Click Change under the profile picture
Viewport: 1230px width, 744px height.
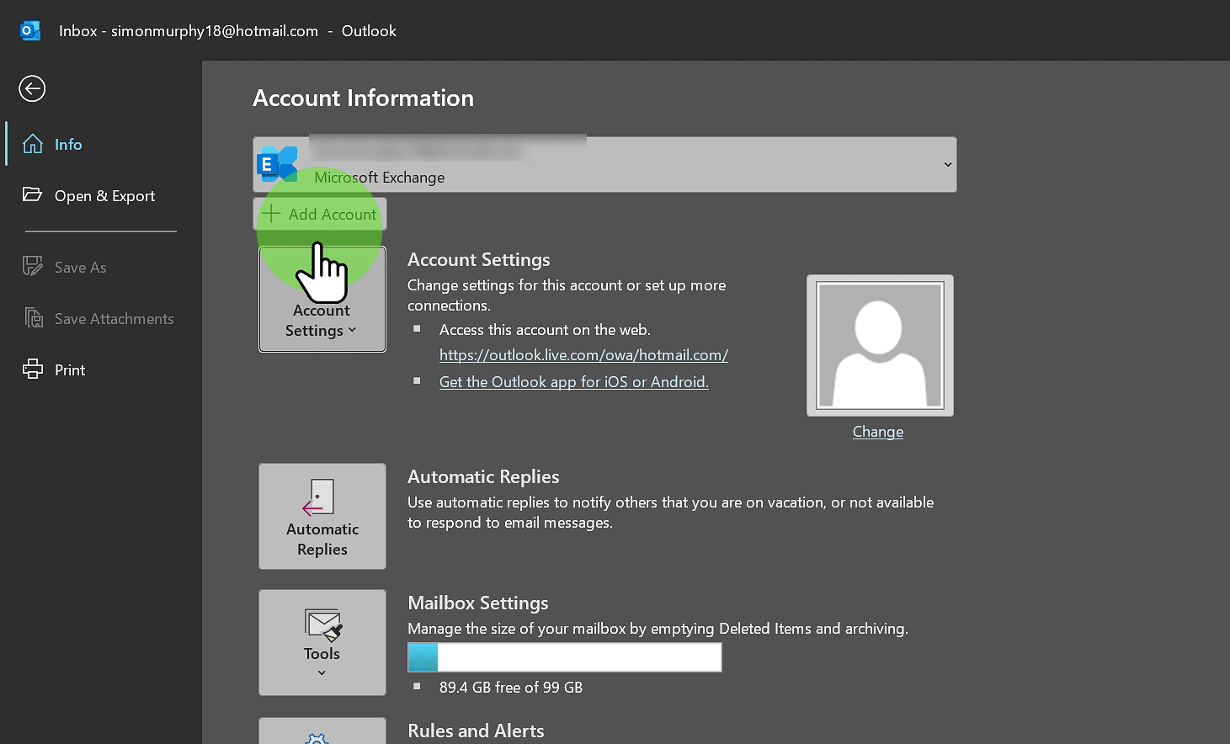point(877,431)
